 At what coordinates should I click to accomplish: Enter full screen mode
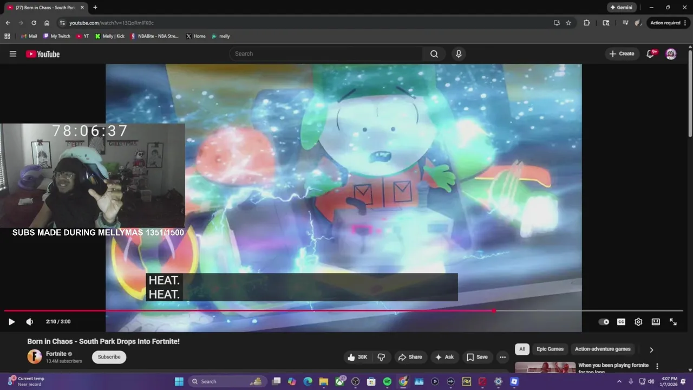(x=673, y=322)
